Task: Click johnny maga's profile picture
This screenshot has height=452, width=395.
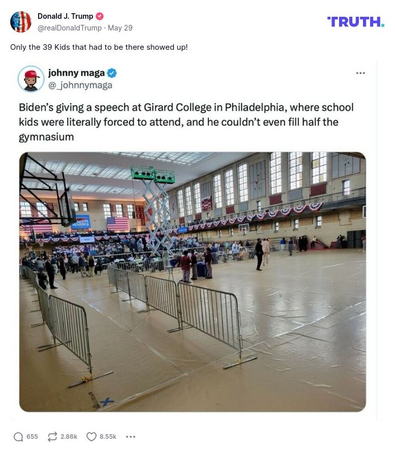Action: pyautogui.click(x=31, y=79)
